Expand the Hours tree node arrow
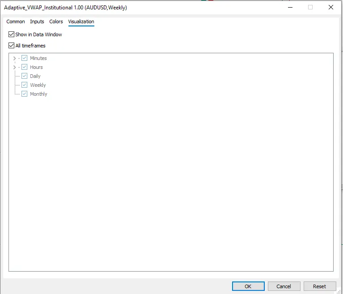Screen dimensions: 343x294 [14, 67]
